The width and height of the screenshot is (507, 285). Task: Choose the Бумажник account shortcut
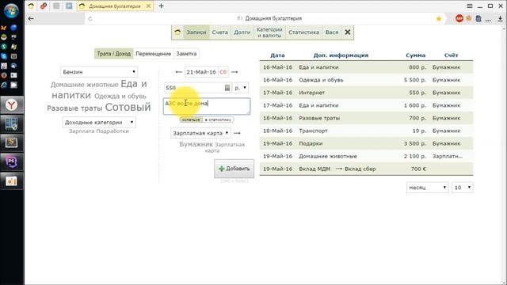(x=196, y=144)
